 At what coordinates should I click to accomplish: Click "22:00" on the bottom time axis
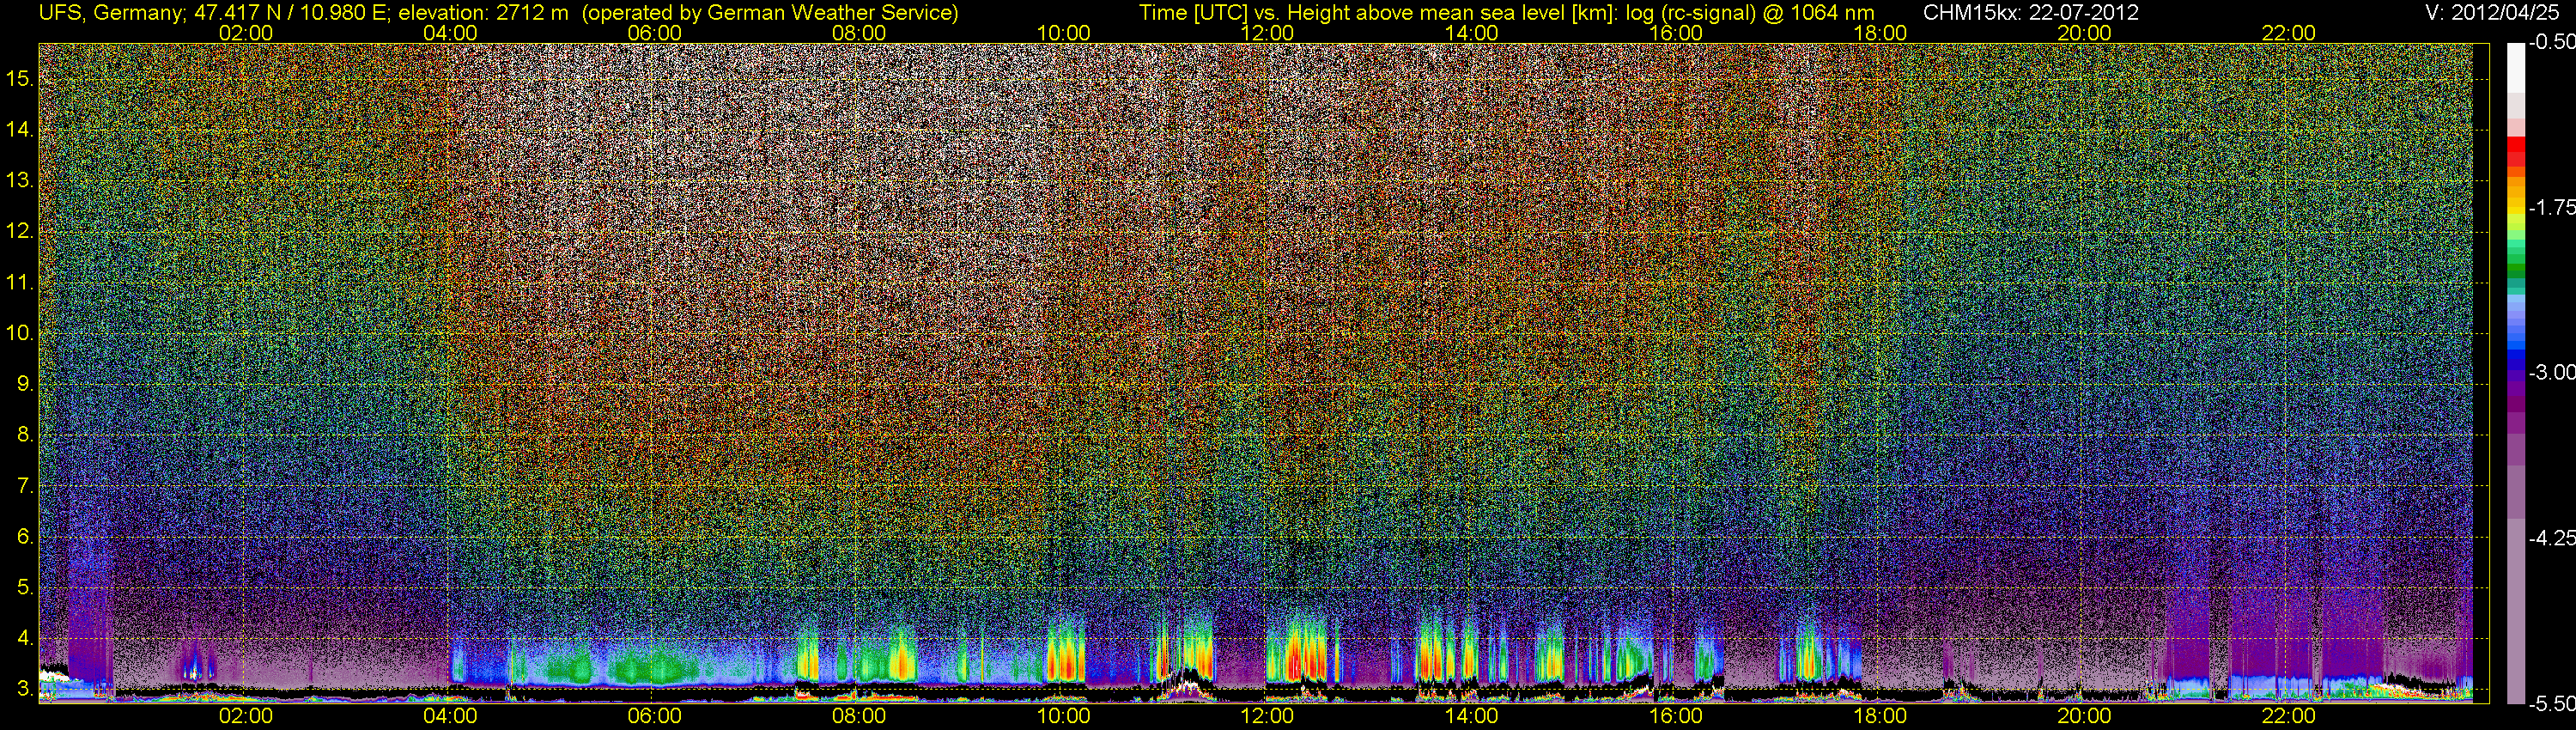click(x=2289, y=716)
